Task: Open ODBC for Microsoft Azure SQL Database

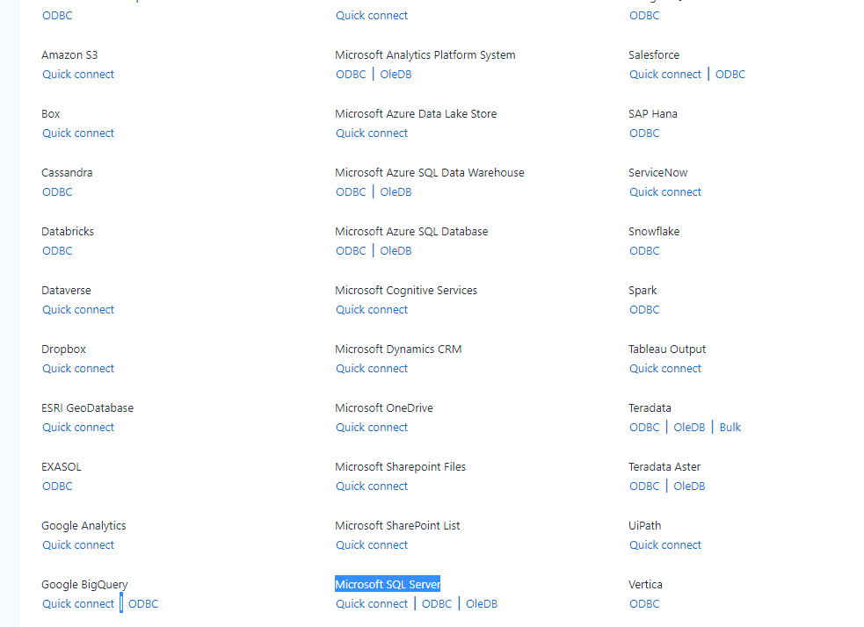Action: pyautogui.click(x=351, y=250)
